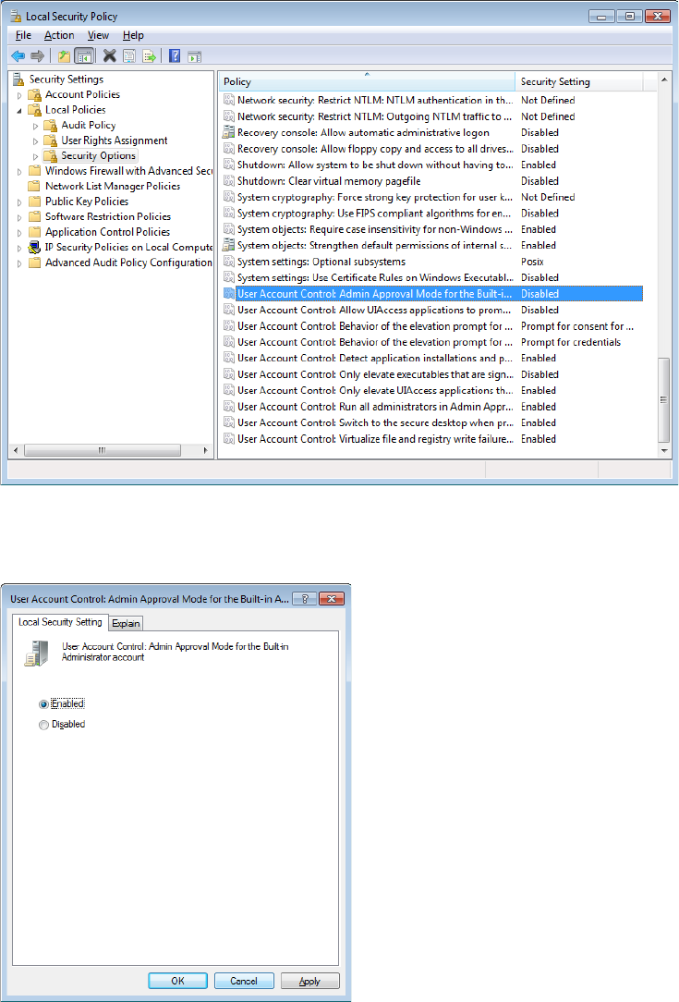Open Properties from the toolbar sheet icon
The width and height of the screenshot is (679, 1002).
click(129, 56)
